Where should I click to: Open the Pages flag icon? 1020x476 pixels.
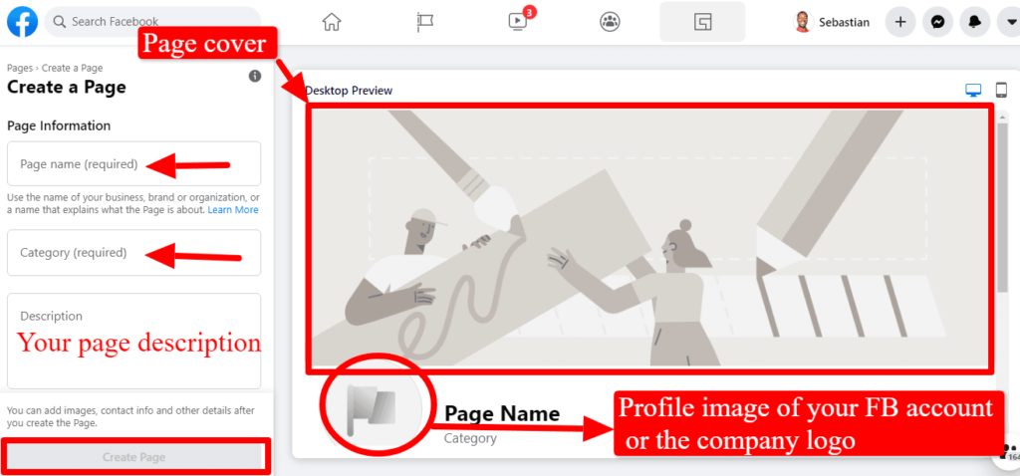425,22
